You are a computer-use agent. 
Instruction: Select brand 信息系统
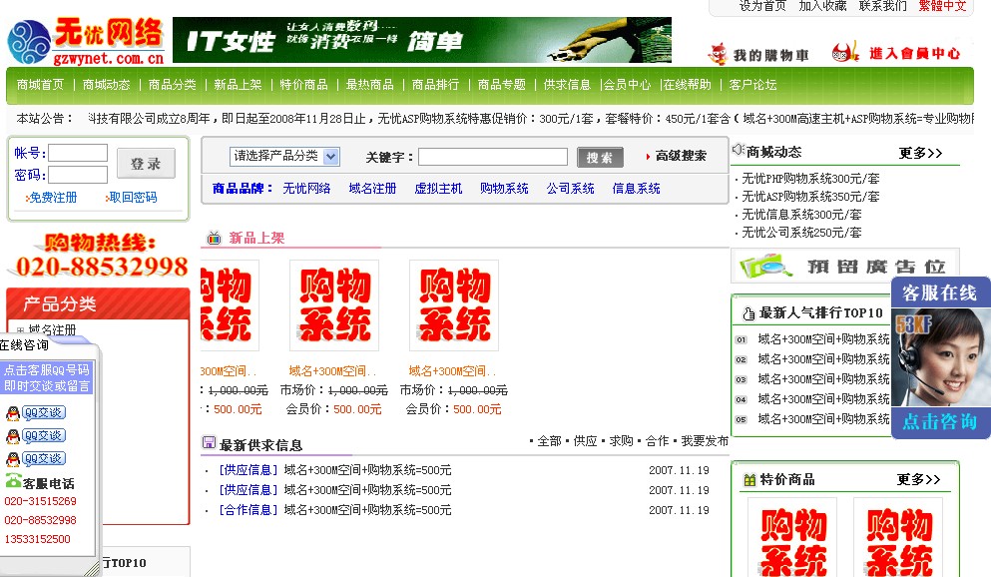coord(637,189)
